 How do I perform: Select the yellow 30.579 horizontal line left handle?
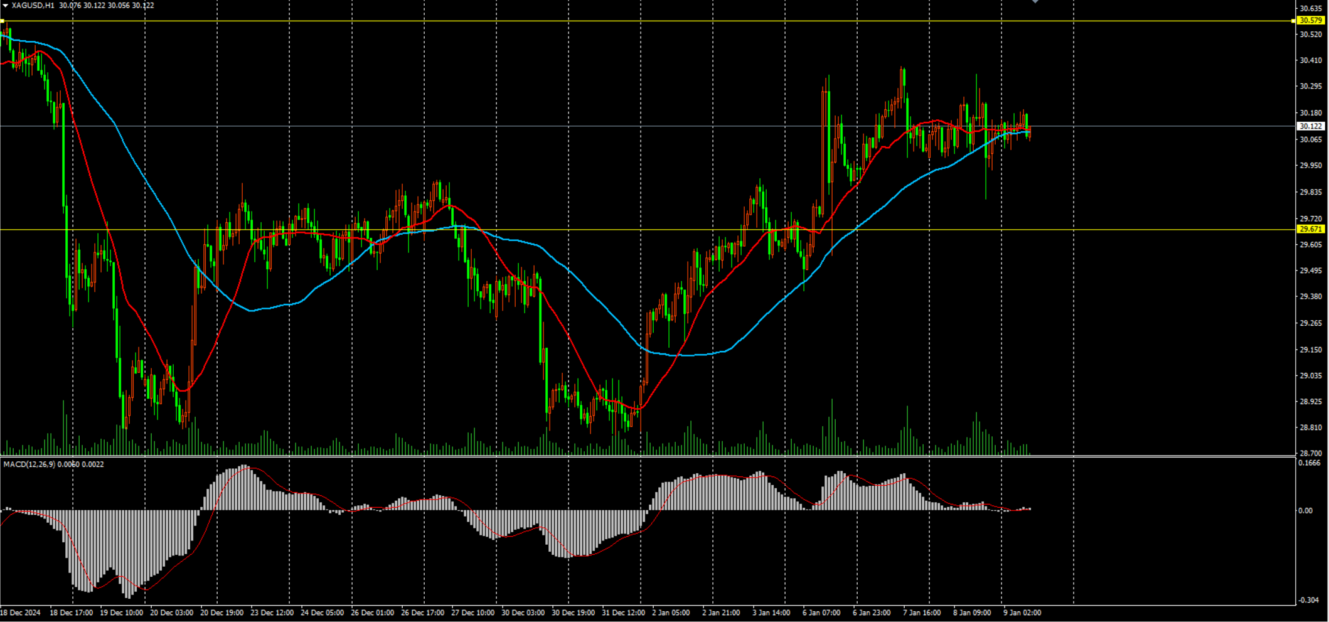tap(3, 21)
